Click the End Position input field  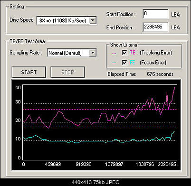pos(155,27)
